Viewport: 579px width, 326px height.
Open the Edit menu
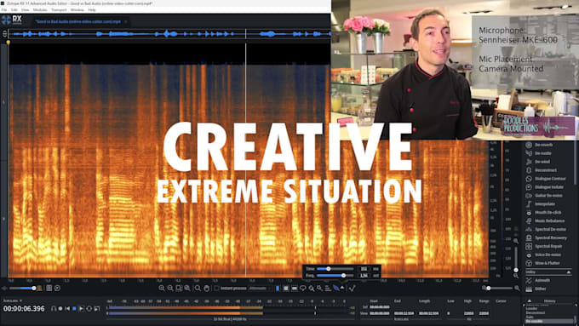(14, 10)
